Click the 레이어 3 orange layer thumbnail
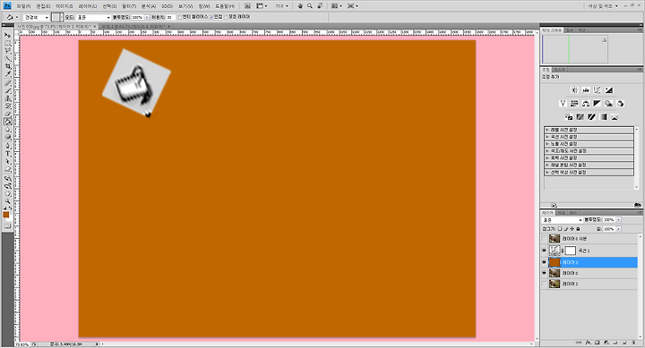Screen dimensions: 645x348 (555, 262)
